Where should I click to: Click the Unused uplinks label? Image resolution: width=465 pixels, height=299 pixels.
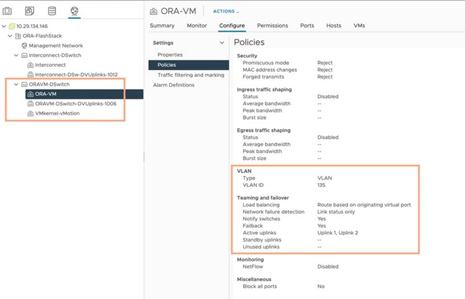(261, 247)
